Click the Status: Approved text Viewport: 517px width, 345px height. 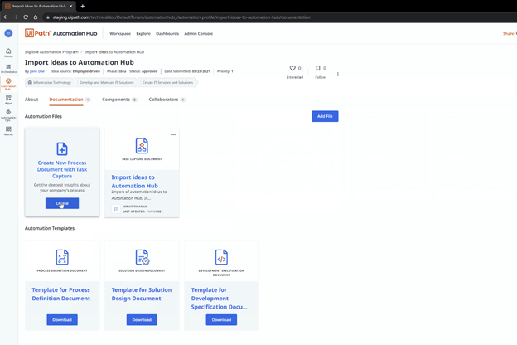pos(143,71)
